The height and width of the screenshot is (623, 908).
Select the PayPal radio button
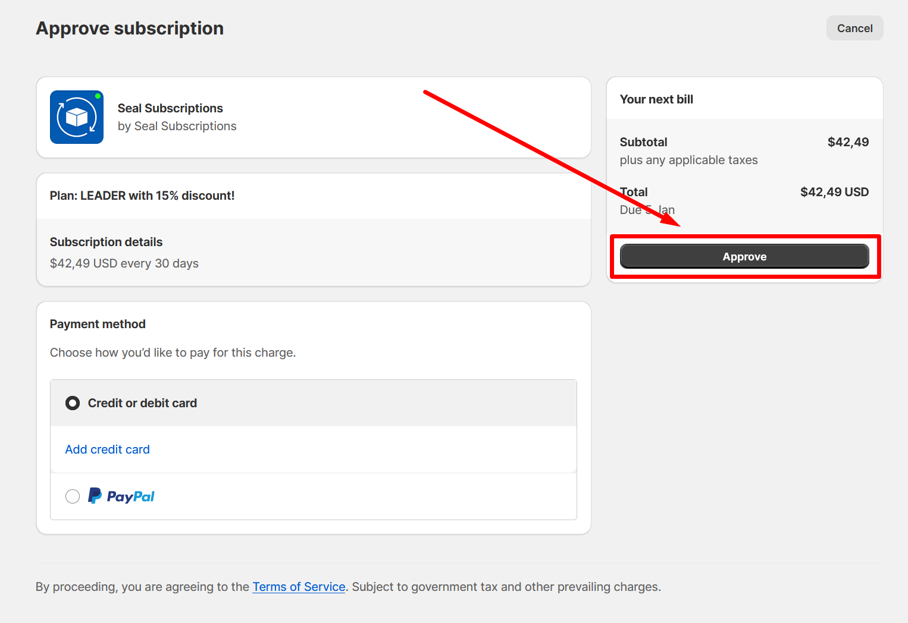click(x=73, y=496)
